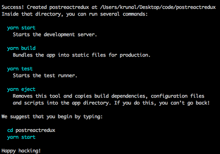Screen dimensions: 220x154
Task: Click 'We suggest that you begin by typing:' line
Action: click(x=52, y=117)
